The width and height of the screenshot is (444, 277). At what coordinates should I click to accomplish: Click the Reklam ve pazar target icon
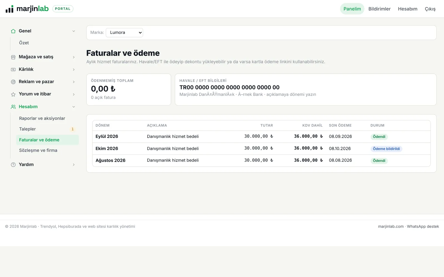(x=13, y=82)
